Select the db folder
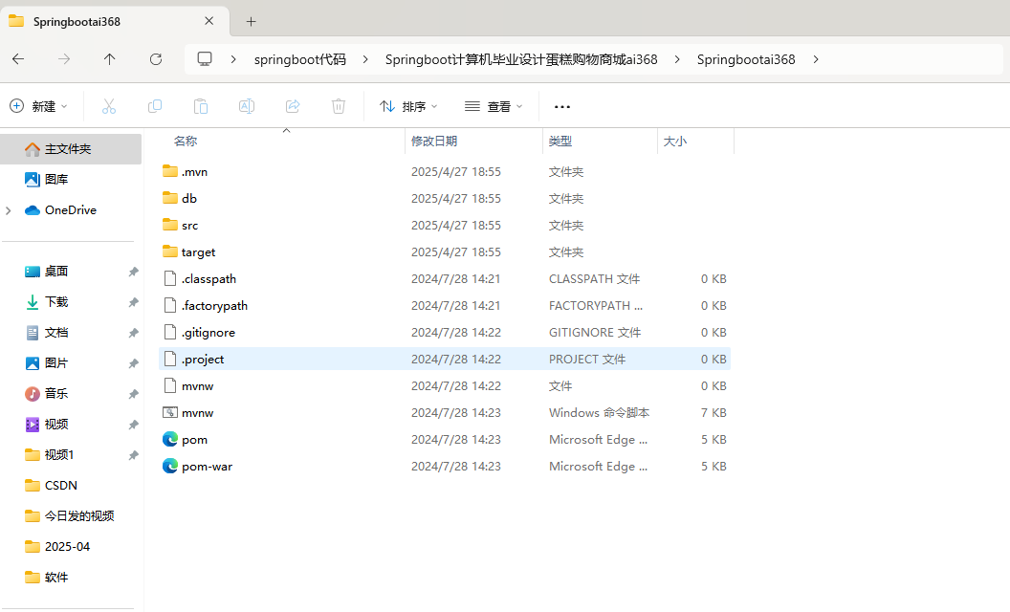 pyautogui.click(x=445, y=198)
